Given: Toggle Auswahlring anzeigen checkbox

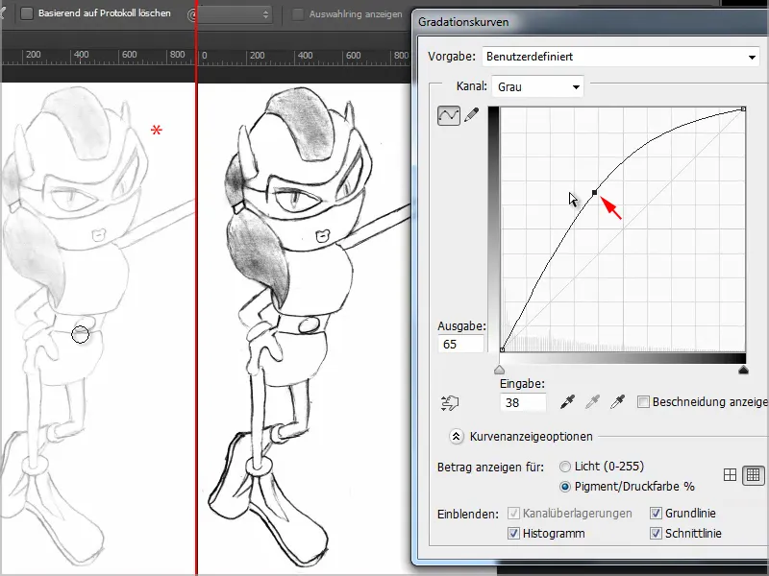Looking at the screenshot, I should pos(298,14).
